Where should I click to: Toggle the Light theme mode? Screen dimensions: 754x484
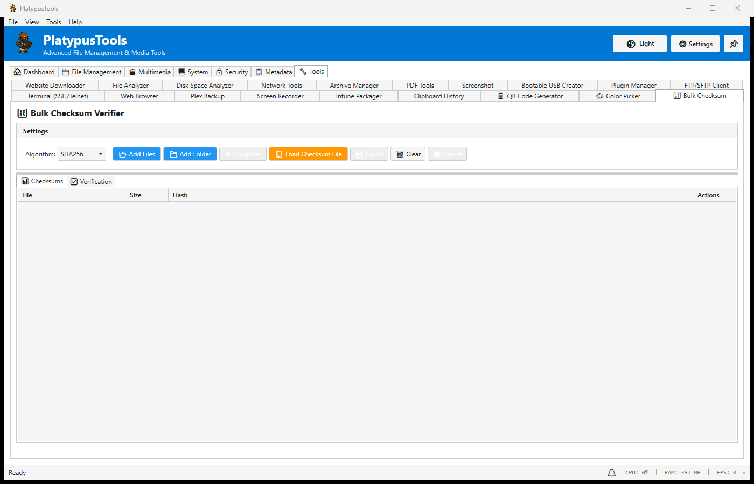coord(639,43)
